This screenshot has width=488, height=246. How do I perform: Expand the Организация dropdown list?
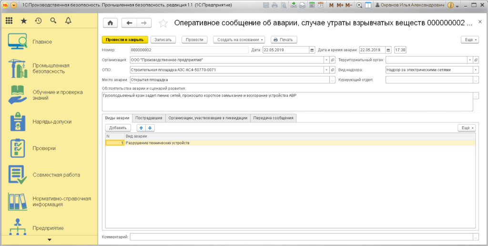(x=326, y=60)
